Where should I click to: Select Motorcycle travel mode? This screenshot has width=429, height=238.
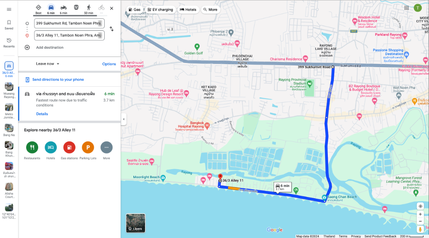point(63,9)
